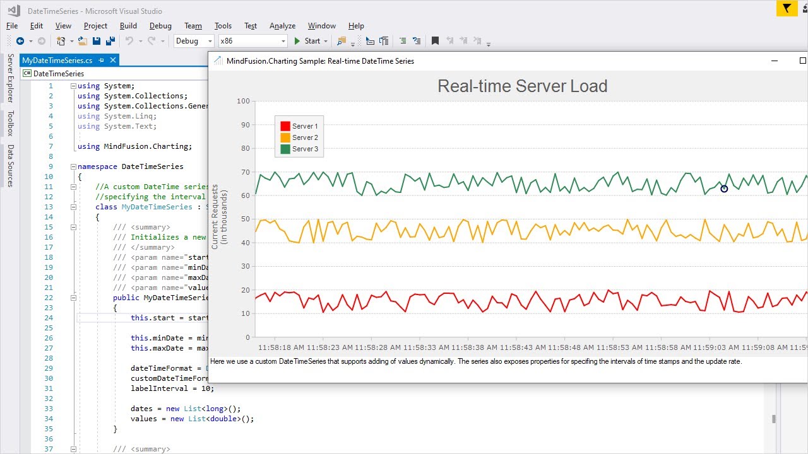
Task: Collapse the summary comment on line 15
Action: pos(73,227)
